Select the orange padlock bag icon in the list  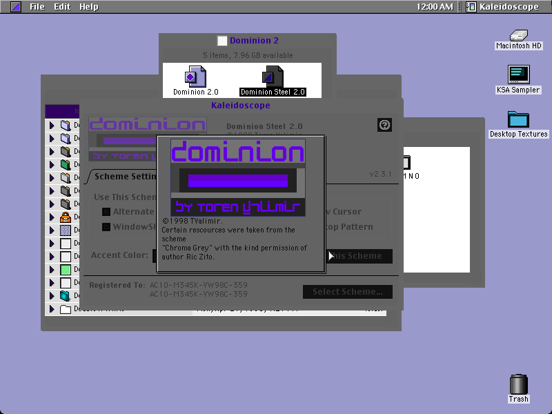66,217
